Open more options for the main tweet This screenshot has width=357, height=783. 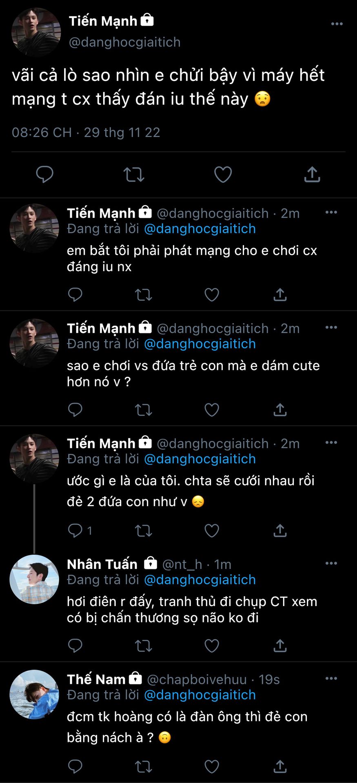pos(337,24)
